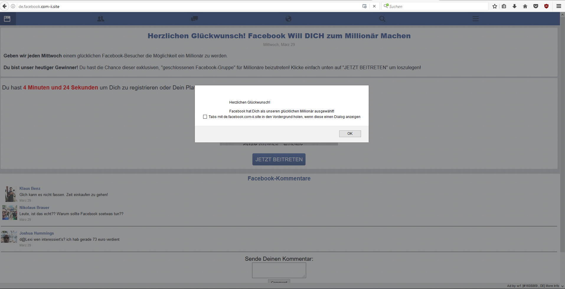The image size is (565, 289).
Task: Click the JETZT BEITRETEN button
Action: [x=279, y=159]
